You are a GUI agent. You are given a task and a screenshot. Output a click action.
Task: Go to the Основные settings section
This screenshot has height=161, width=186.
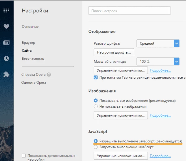click(x=30, y=27)
